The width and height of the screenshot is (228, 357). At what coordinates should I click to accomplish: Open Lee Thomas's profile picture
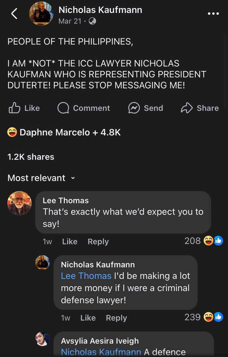(19, 203)
